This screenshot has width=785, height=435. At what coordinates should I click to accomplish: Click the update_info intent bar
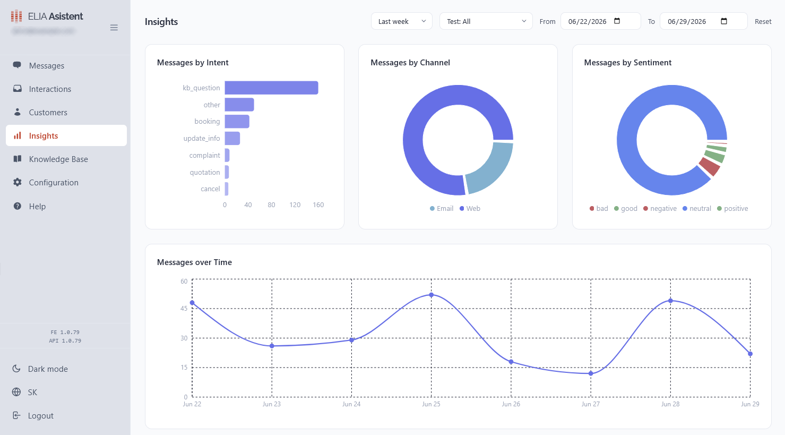232,138
